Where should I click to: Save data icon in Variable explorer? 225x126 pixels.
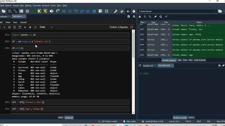coord(145,16)
